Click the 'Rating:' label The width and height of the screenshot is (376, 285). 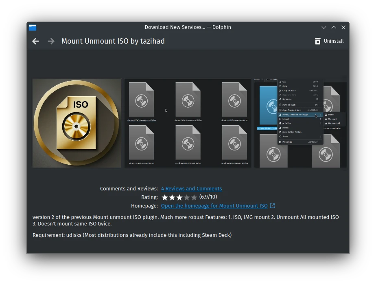(149, 197)
